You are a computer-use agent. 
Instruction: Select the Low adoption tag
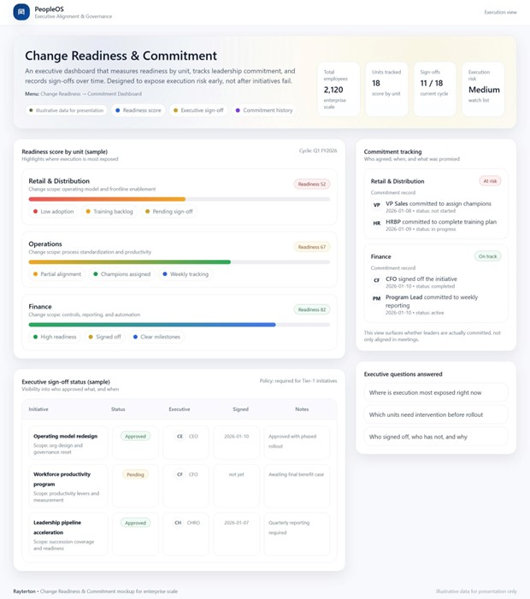54,212
